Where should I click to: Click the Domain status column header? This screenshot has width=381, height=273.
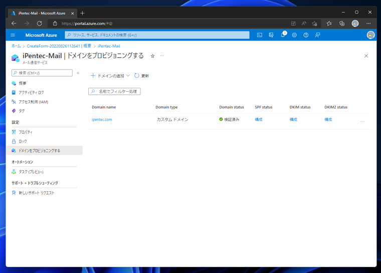(x=231, y=107)
